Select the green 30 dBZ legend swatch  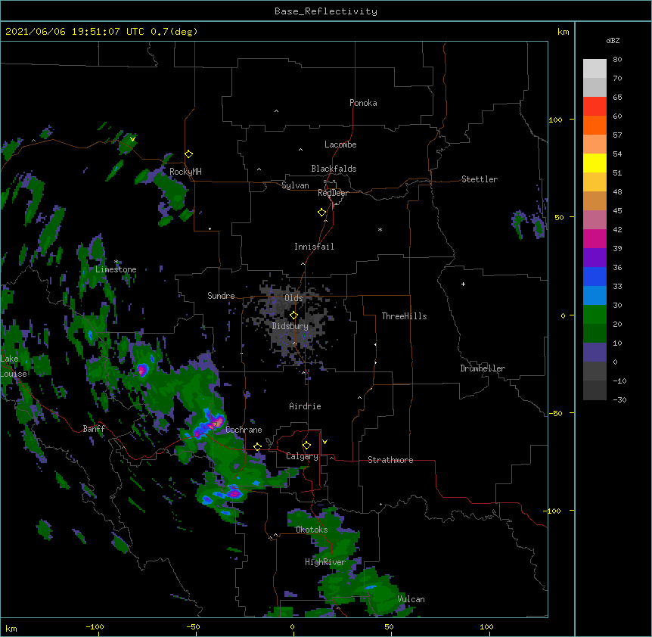(x=595, y=315)
